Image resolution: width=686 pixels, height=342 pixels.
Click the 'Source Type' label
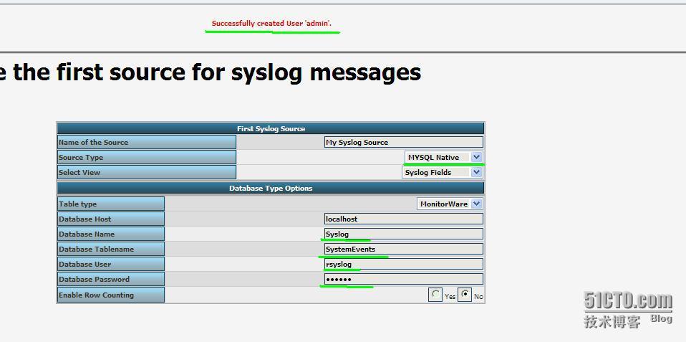pyautogui.click(x=147, y=157)
